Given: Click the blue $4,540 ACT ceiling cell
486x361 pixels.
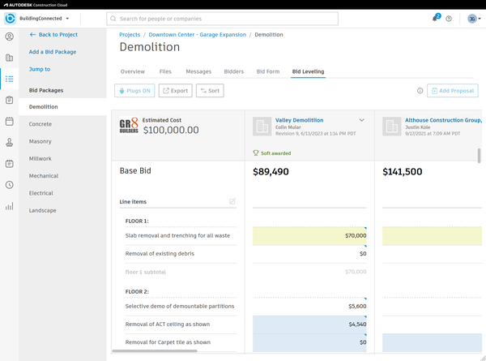Looking at the screenshot, I should coord(309,324).
